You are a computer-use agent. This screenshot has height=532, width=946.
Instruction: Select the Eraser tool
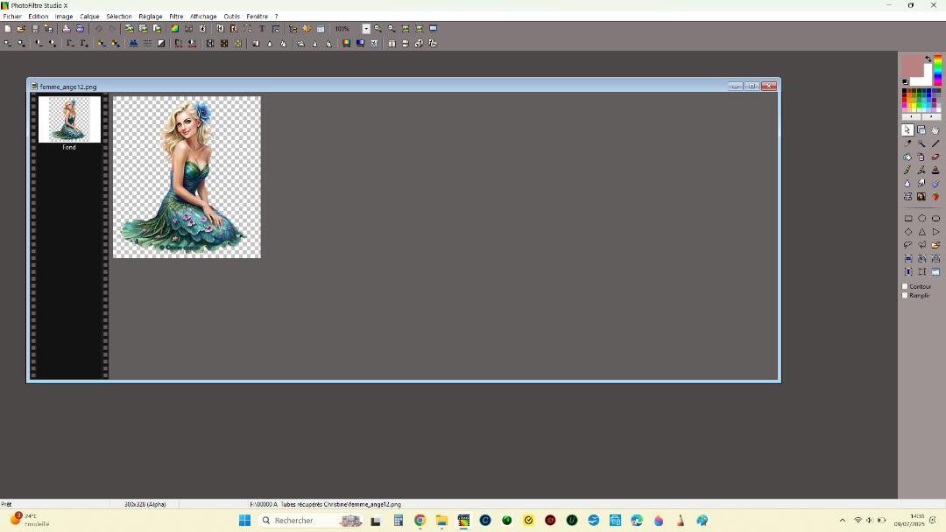(935, 157)
